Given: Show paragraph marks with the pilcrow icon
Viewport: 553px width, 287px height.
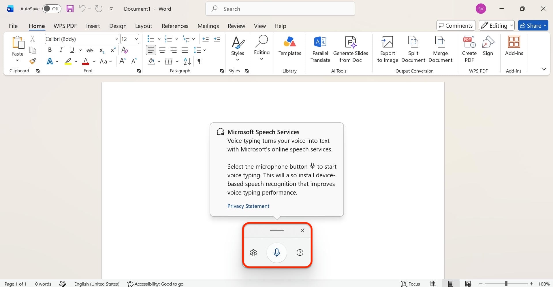Looking at the screenshot, I should (x=200, y=61).
